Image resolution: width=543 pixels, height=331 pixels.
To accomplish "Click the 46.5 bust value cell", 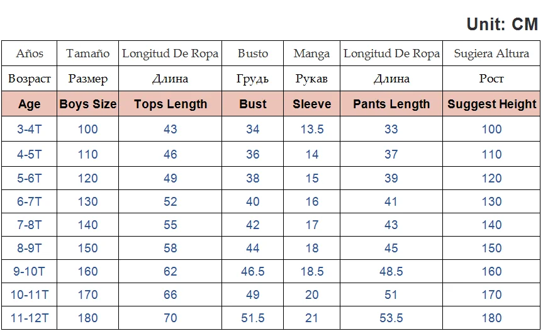I will (x=253, y=272).
